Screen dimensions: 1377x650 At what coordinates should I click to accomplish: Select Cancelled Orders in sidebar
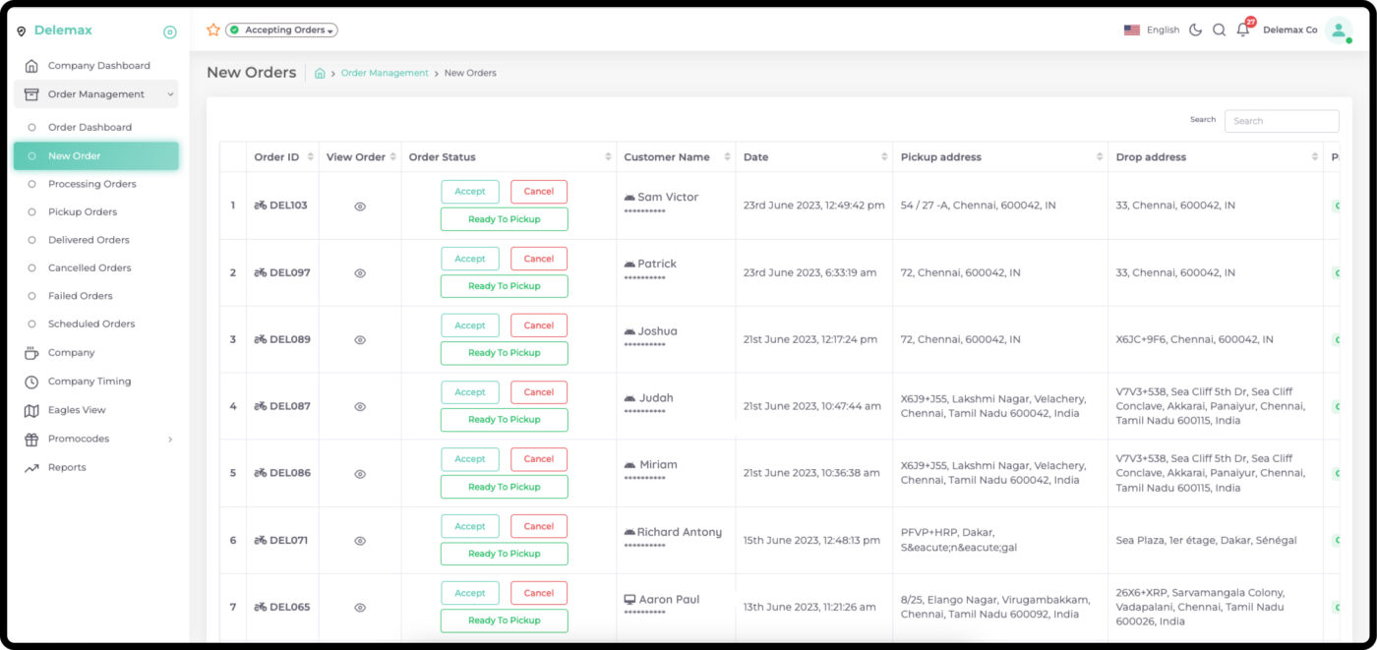90,268
